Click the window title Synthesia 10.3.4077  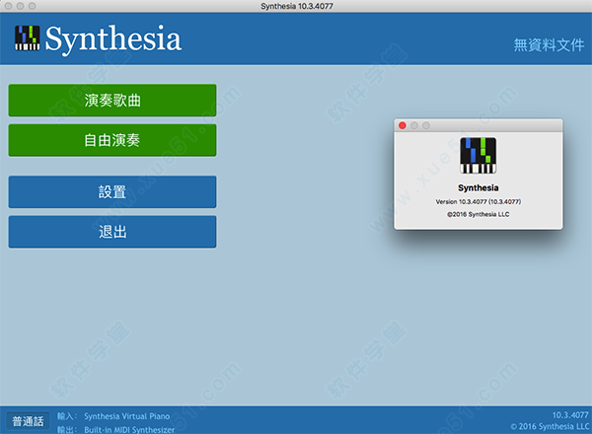pyautogui.click(x=297, y=6)
